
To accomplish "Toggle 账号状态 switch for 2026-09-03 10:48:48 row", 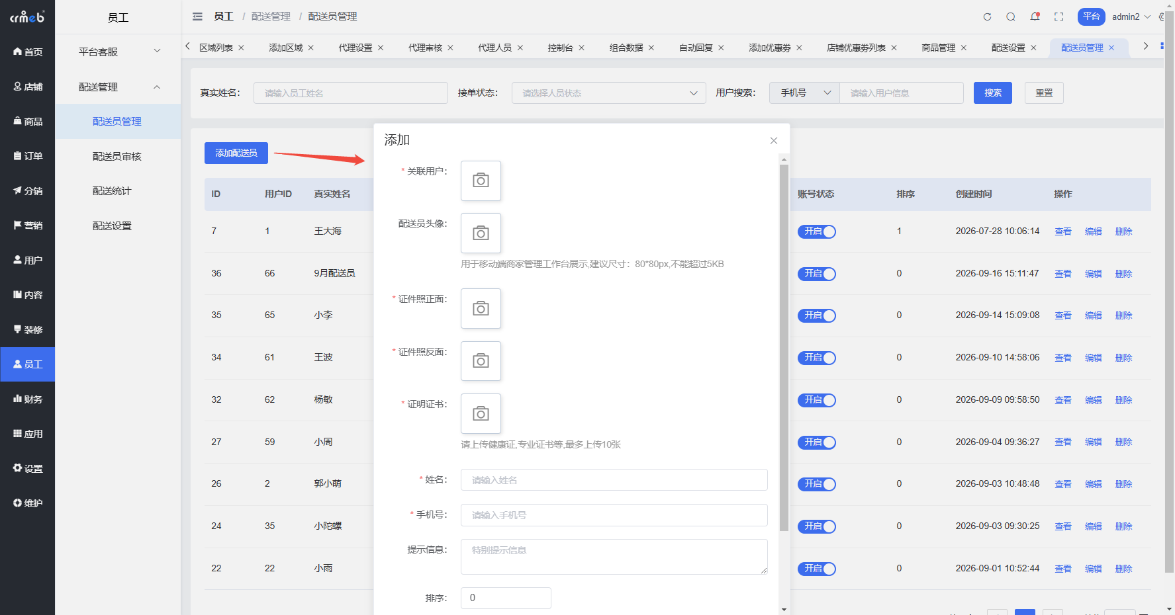I will (x=816, y=484).
